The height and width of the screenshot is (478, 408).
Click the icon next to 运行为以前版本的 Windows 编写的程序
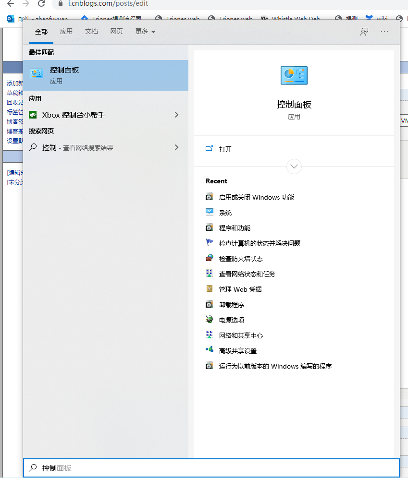click(x=210, y=366)
